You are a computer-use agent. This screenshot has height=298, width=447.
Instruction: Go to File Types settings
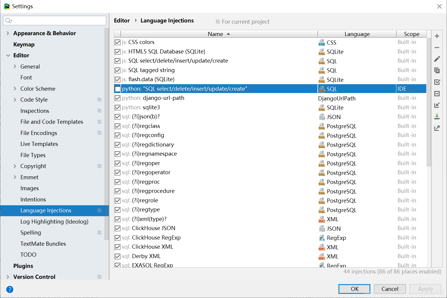point(33,155)
